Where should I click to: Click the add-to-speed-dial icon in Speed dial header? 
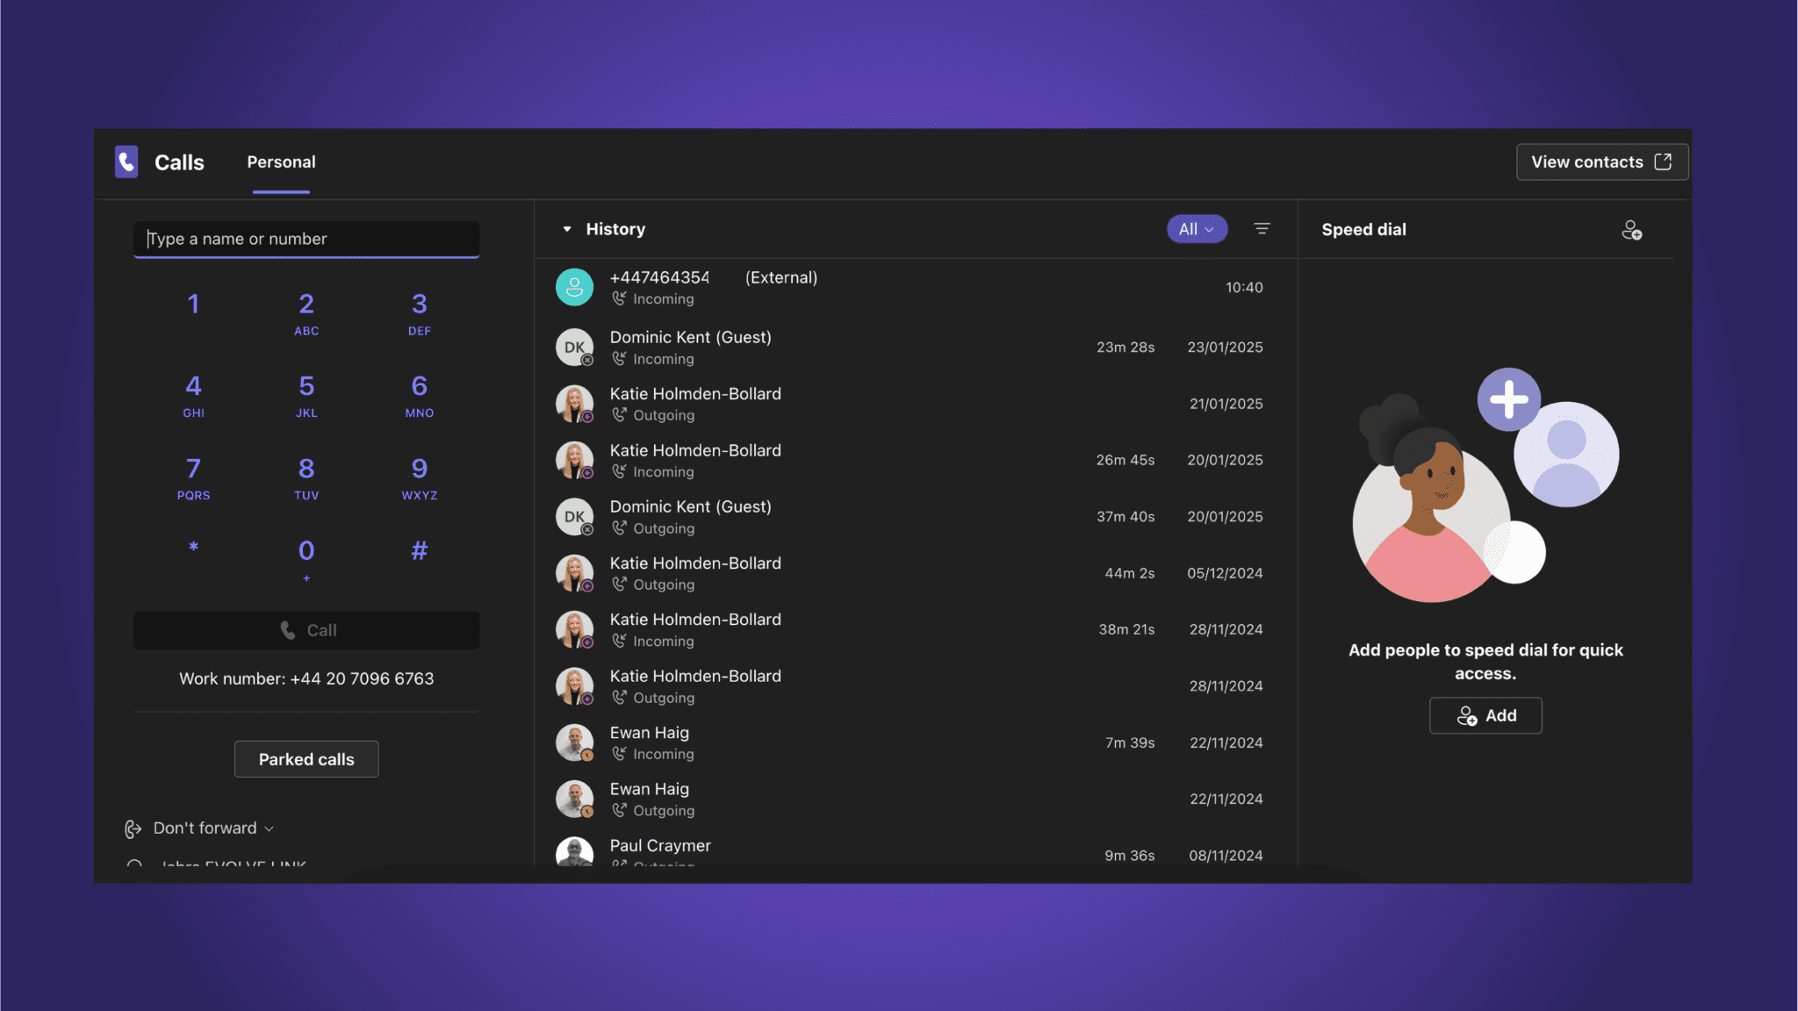click(1632, 230)
